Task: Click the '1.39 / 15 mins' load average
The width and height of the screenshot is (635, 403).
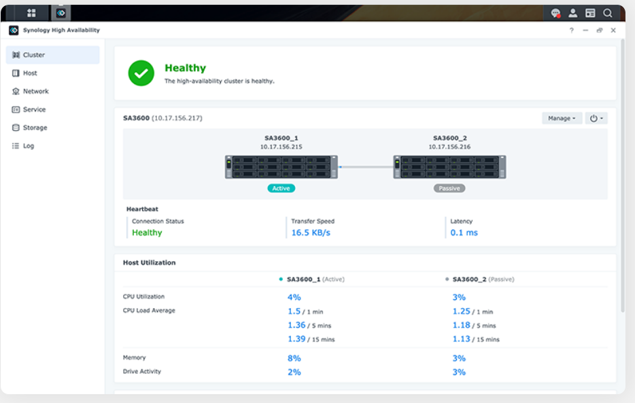Action: point(311,339)
